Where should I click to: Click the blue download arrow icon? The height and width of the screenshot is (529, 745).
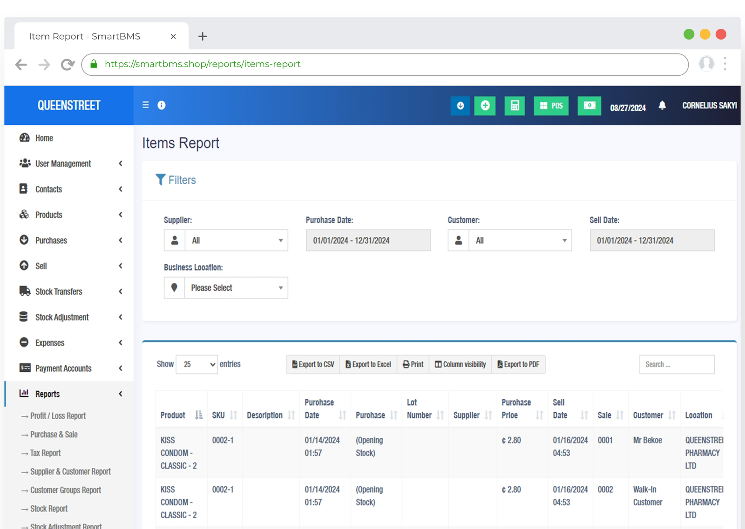point(460,106)
